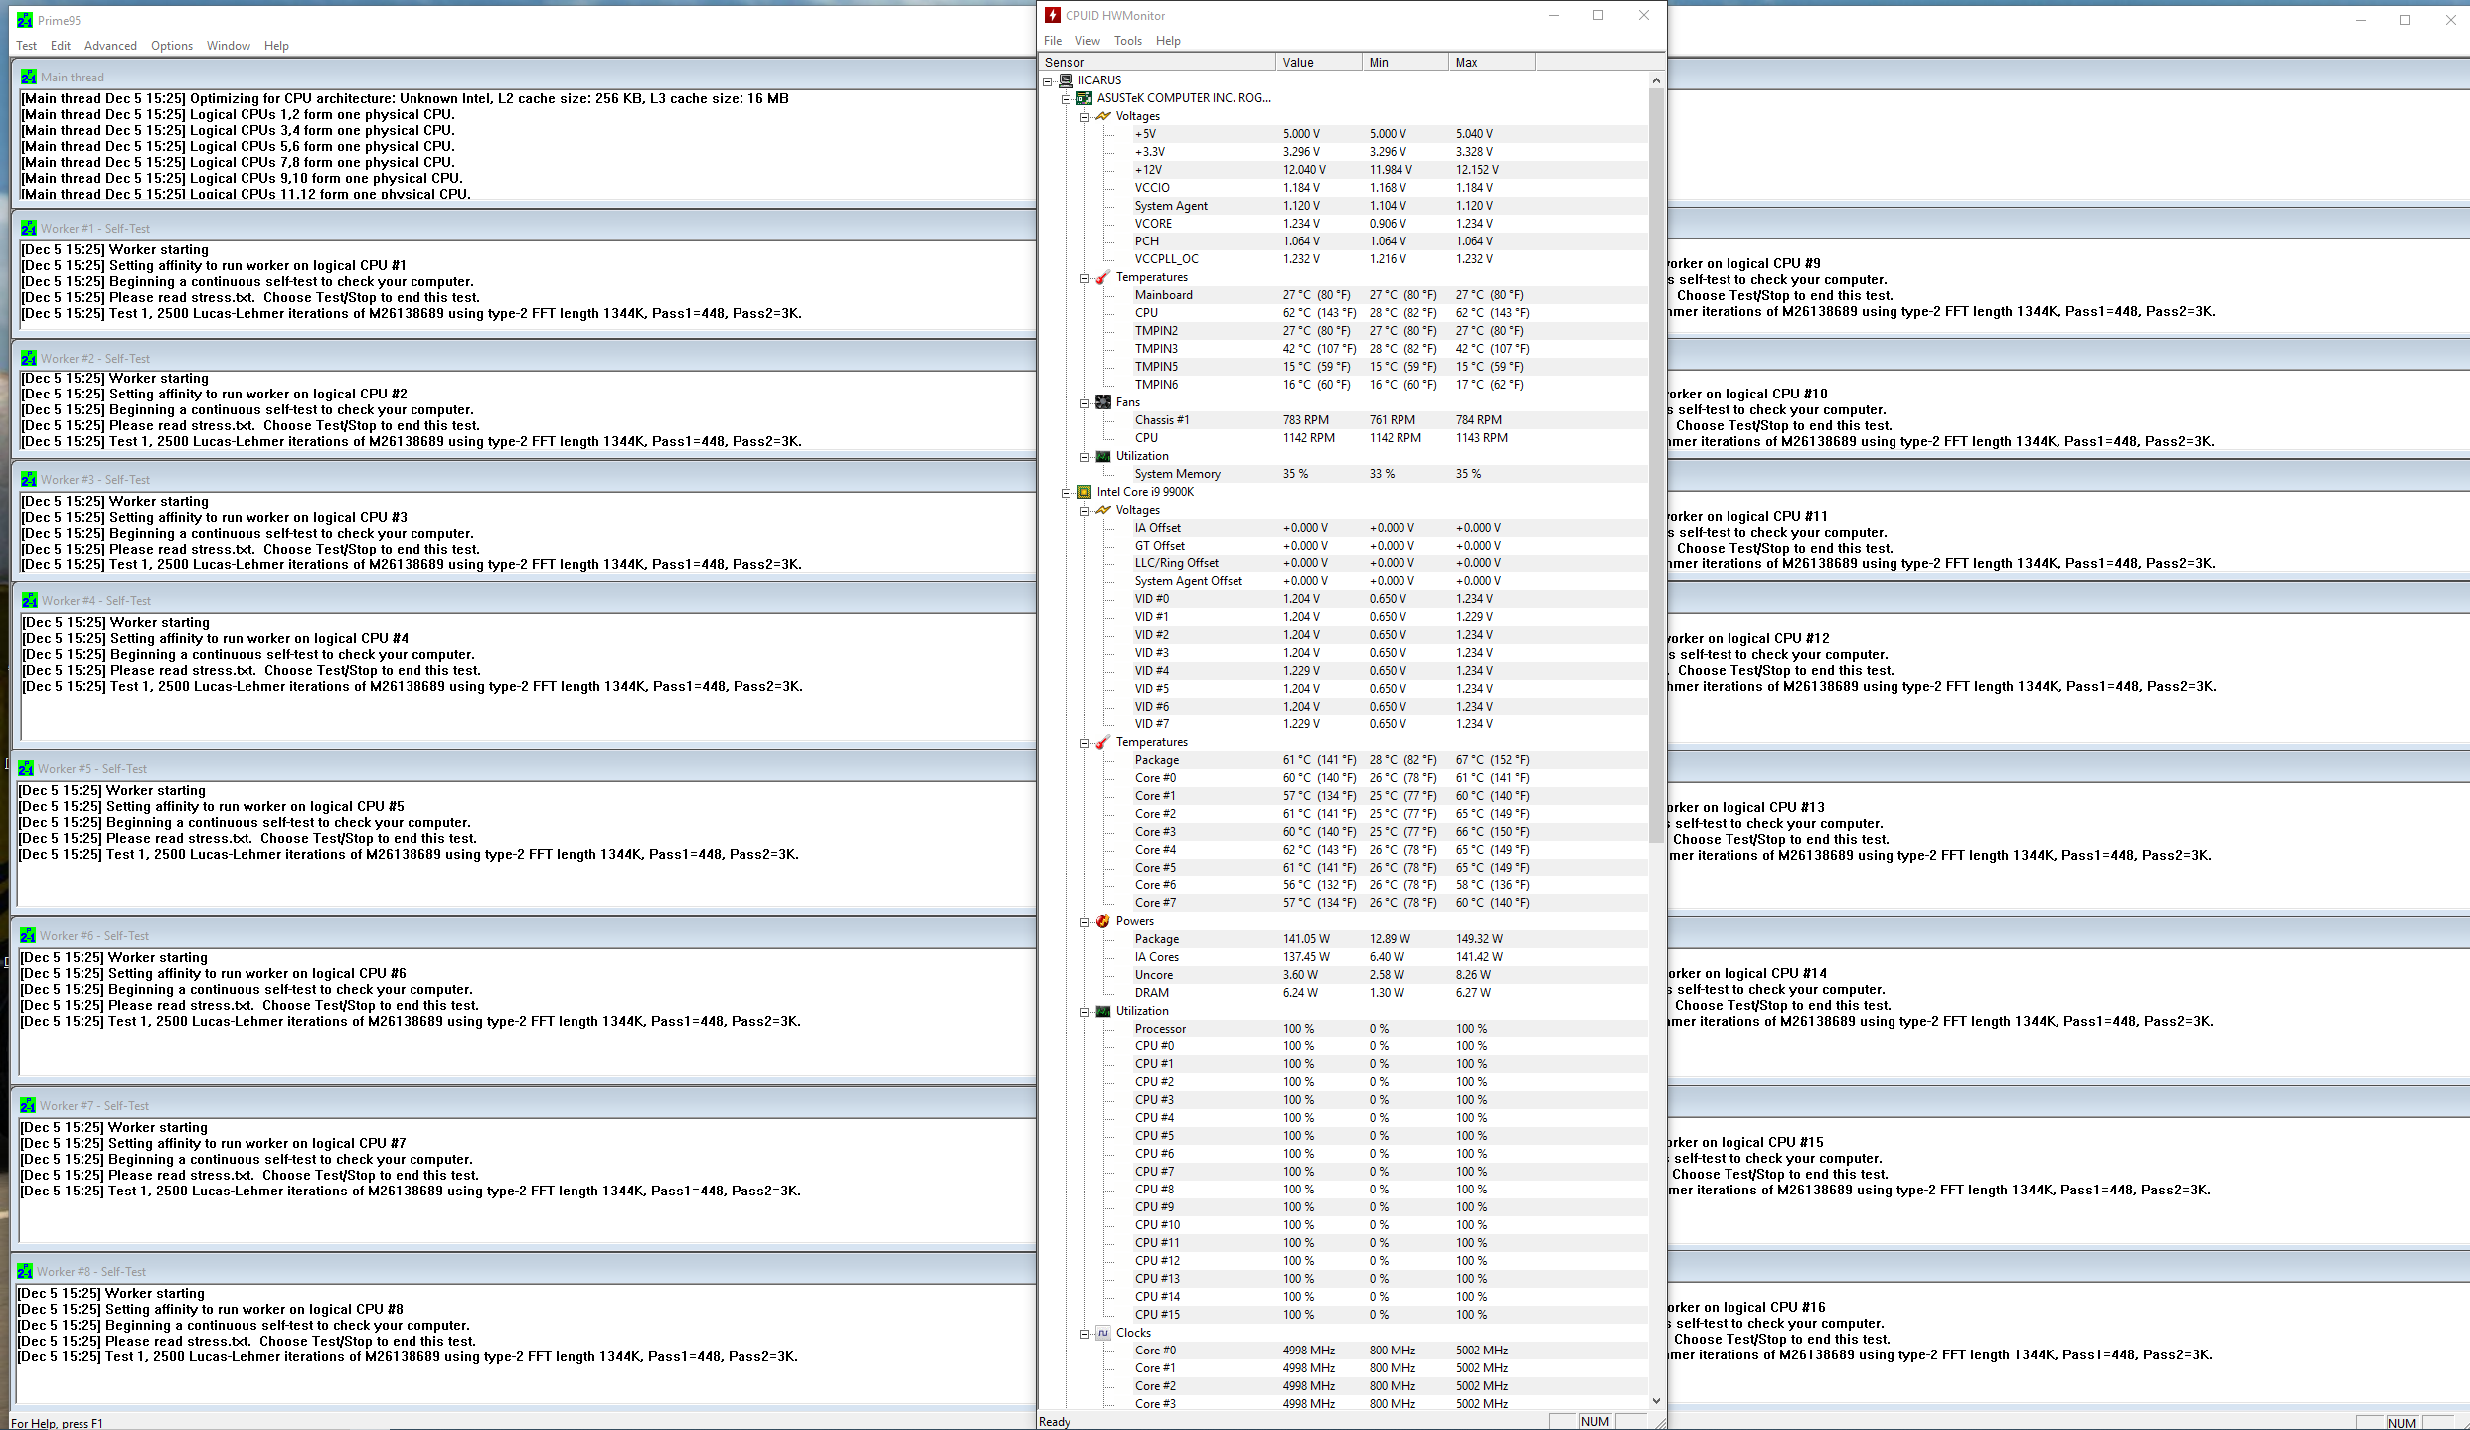Open the Prime95 Window menu
This screenshot has width=2470, height=1430.
[229, 46]
